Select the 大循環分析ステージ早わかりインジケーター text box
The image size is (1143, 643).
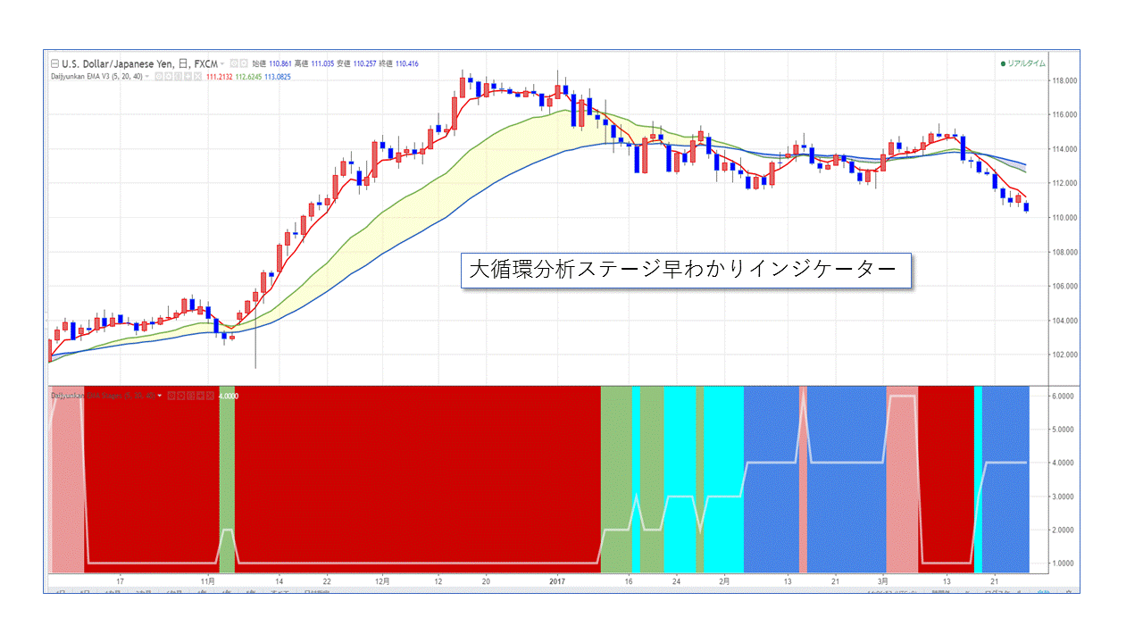point(686,271)
